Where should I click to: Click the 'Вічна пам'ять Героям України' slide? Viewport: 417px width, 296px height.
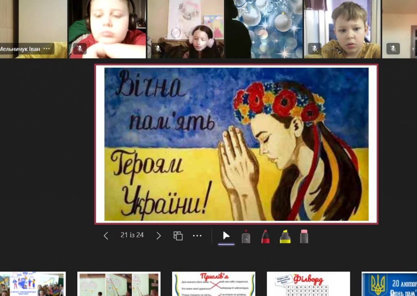(x=236, y=144)
